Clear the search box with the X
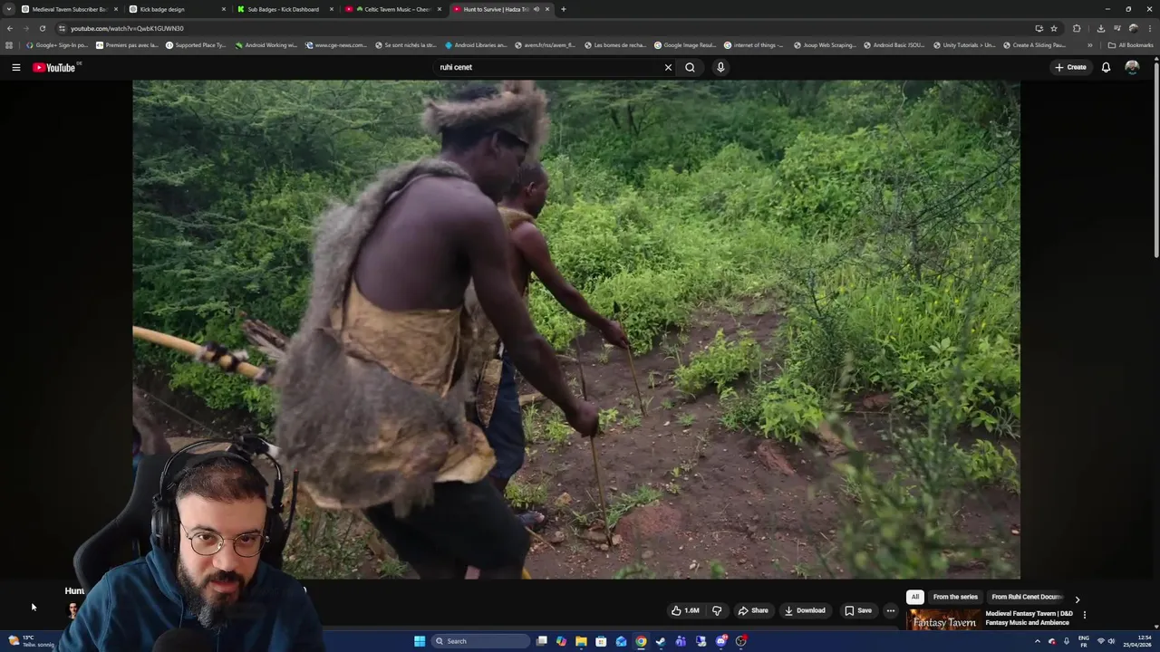Viewport: 1160px width, 652px height. 668,67
